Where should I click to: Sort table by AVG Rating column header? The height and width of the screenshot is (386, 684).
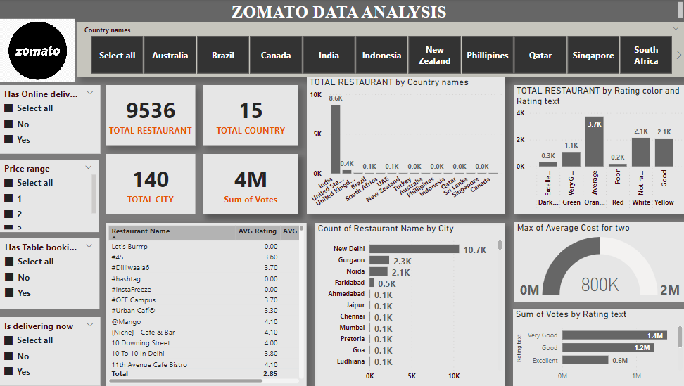[256, 231]
